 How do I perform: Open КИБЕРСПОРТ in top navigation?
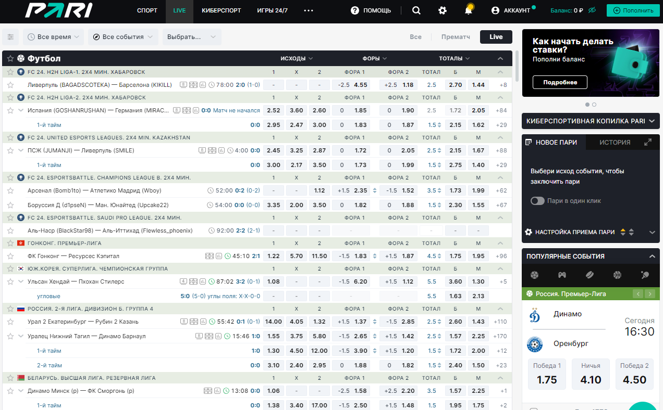(x=221, y=10)
